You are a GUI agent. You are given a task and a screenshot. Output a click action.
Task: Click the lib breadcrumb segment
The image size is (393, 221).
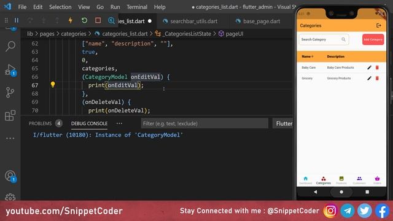[30, 34]
